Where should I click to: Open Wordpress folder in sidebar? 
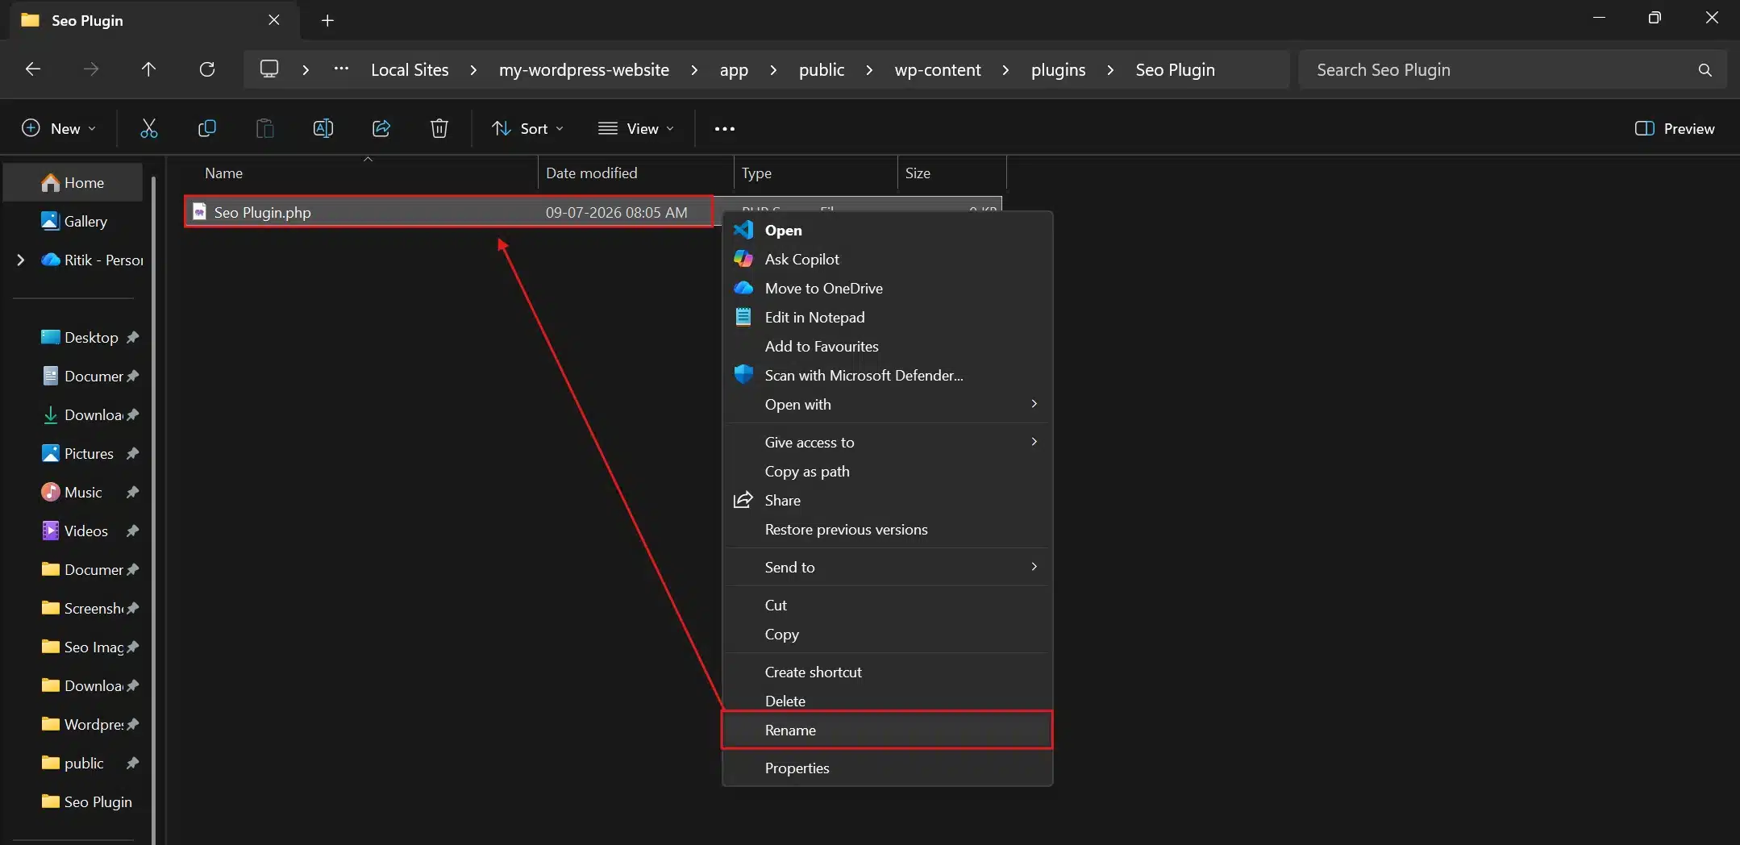(x=82, y=724)
